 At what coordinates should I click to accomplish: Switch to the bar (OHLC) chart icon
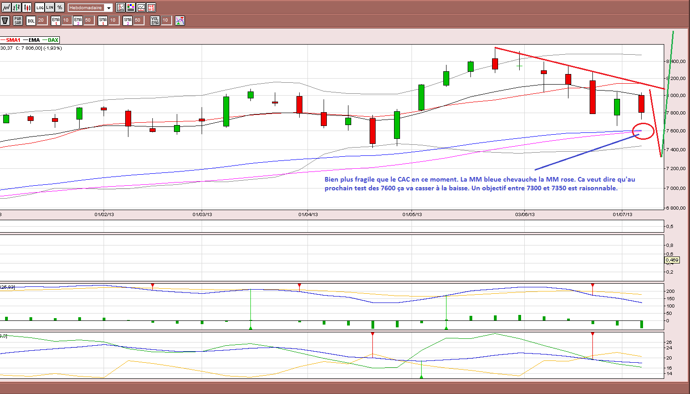tap(17, 7)
